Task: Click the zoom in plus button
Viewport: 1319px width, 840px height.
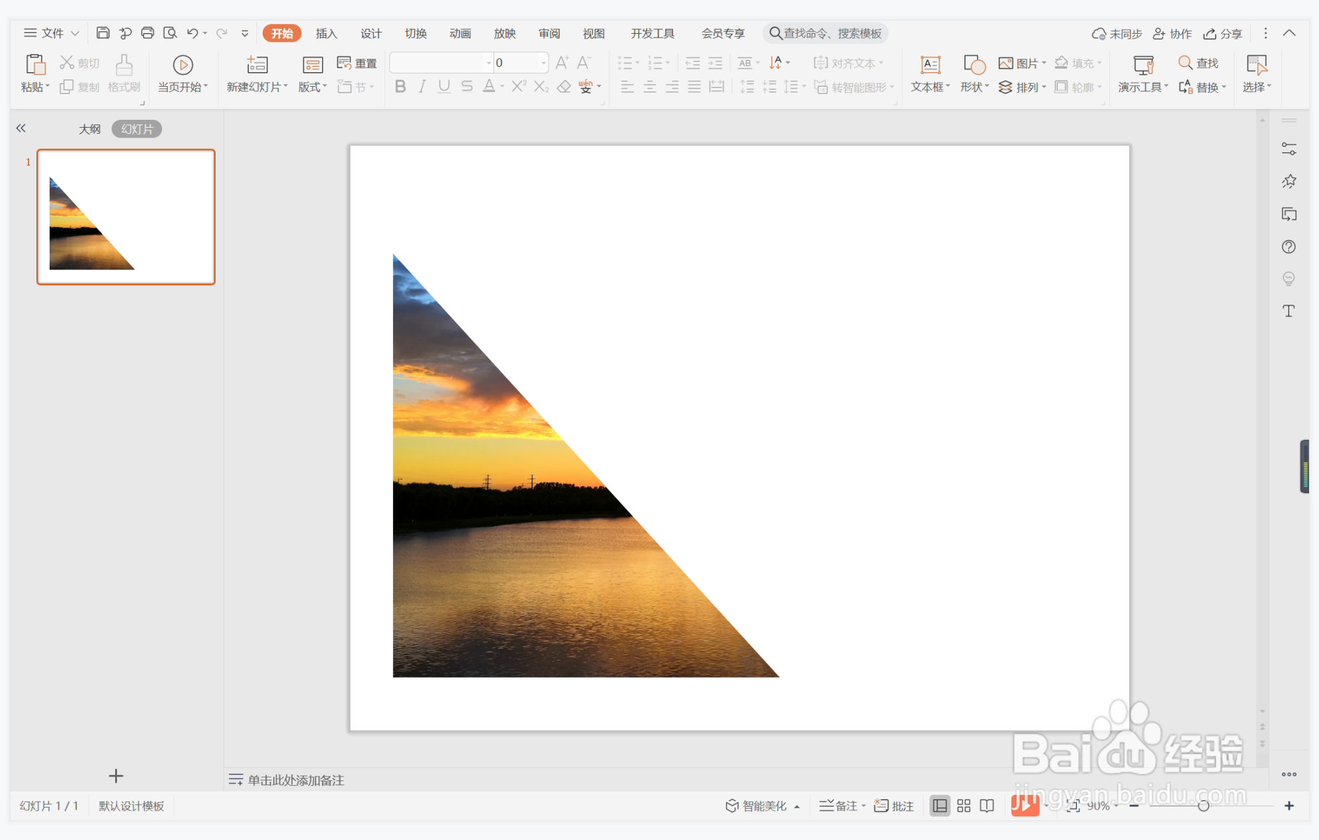Action: click(1289, 806)
